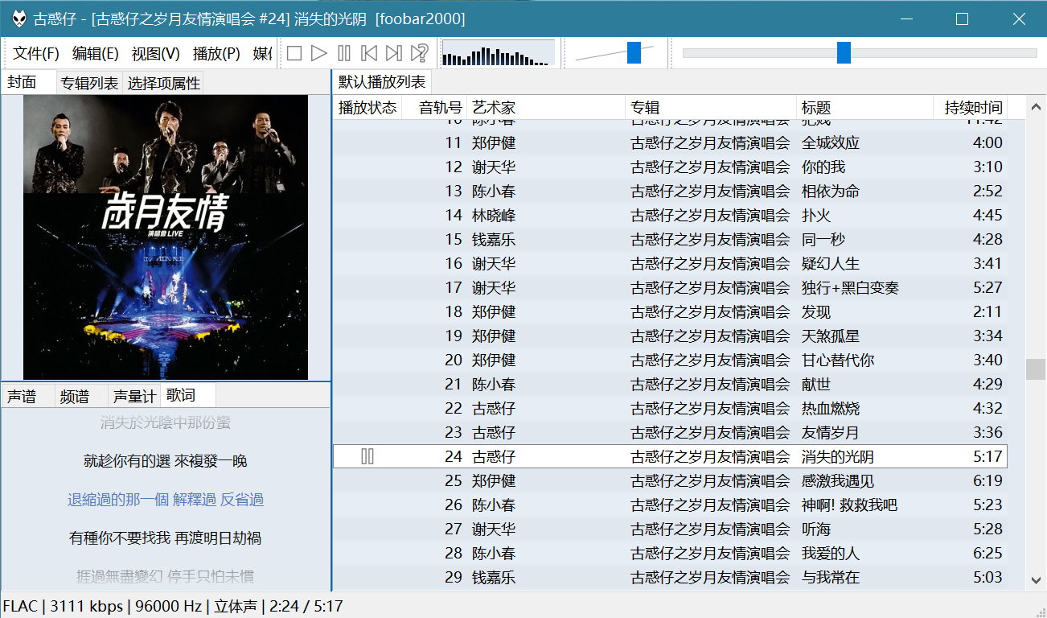Click the pause indicator on track 24 row
Screen dimensions: 1047x618
[x=367, y=456]
